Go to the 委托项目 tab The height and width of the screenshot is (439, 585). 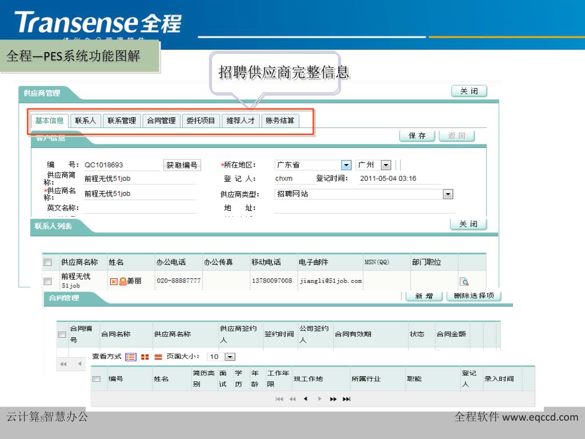[x=201, y=121]
